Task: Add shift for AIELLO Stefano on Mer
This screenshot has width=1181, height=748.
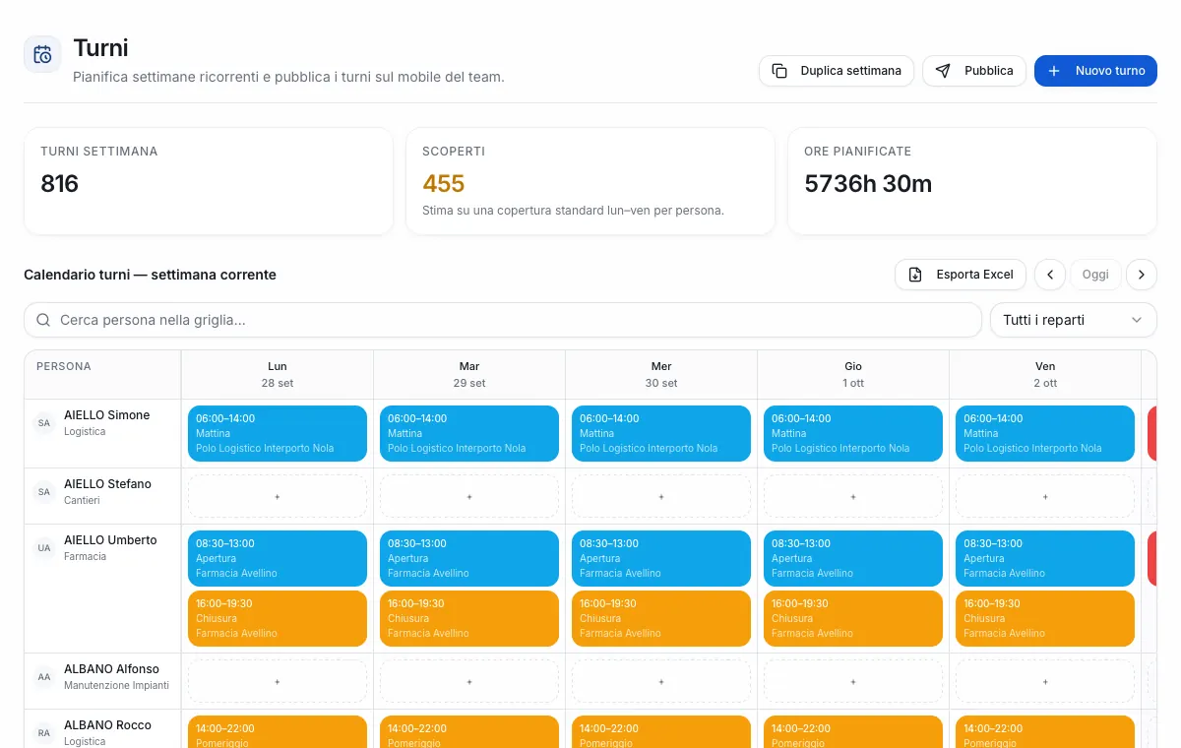Action: click(x=661, y=497)
